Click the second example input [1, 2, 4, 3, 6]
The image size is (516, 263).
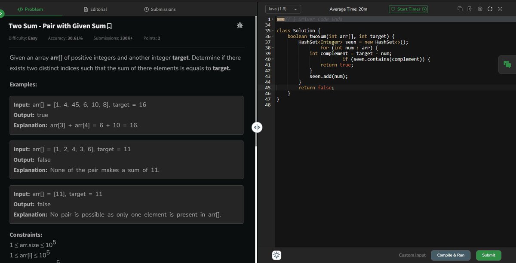point(72,150)
